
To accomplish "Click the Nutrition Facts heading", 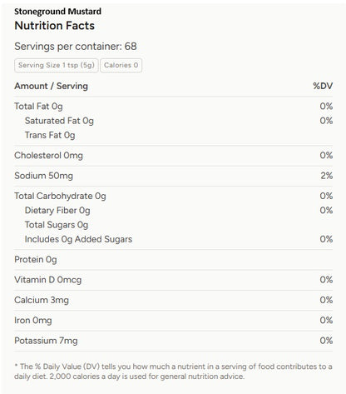I will pos(55,26).
